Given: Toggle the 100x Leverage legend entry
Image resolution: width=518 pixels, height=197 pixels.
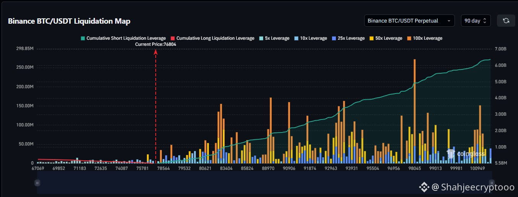Looking at the screenshot, I should pos(425,38).
